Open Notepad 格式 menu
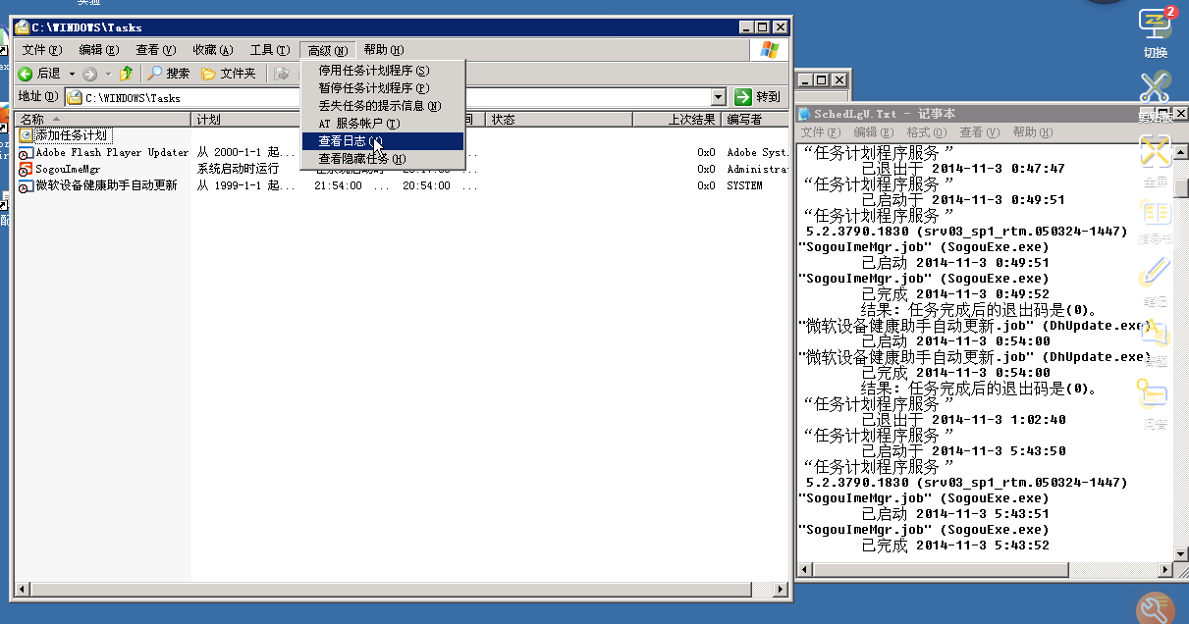This screenshot has height=624, width=1189. pyautogui.click(x=927, y=132)
